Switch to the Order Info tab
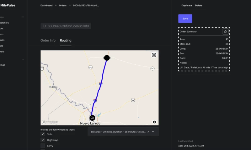This screenshot has width=251, height=150. coord(48,41)
